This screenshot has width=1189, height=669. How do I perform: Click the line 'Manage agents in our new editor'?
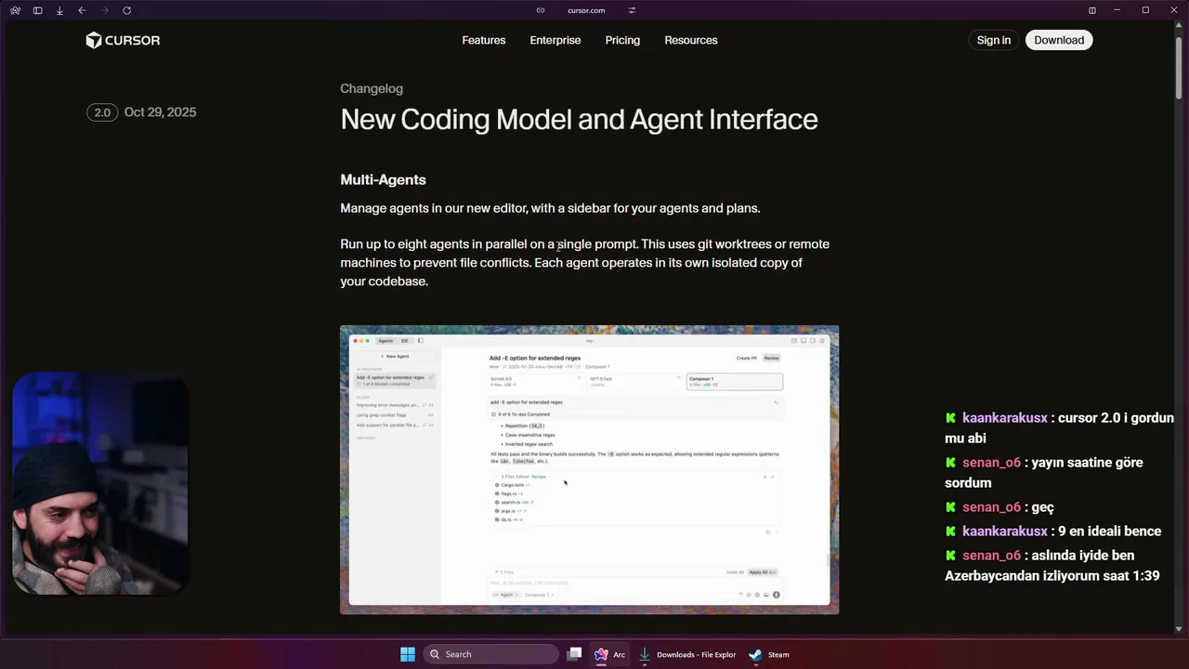550,208
